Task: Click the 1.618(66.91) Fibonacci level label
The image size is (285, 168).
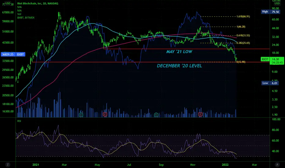Action: (243, 16)
